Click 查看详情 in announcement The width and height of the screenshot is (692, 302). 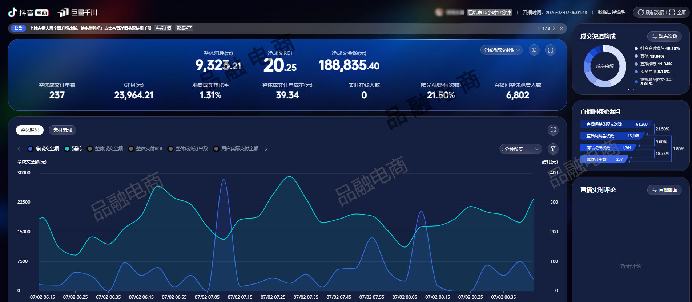pos(163,28)
